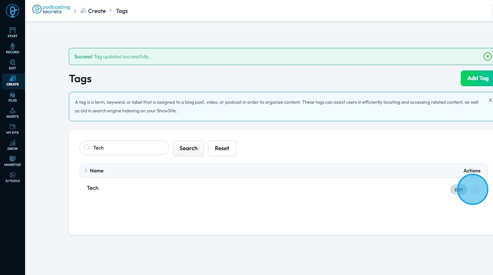The width and height of the screenshot is (493, 275).
Task: Open the Guests section in sidebar
Action: click(x=13, y=113)
